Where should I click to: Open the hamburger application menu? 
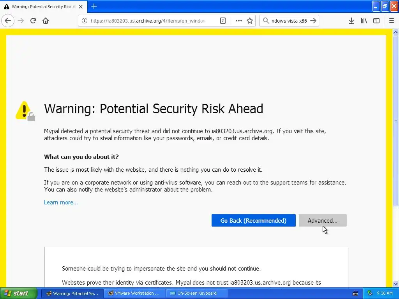[x=392, y=21]
